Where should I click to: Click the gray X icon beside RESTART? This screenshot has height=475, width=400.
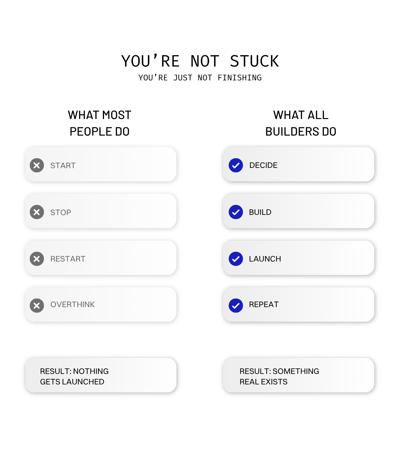pyautogui.click(x=37, y=259)
